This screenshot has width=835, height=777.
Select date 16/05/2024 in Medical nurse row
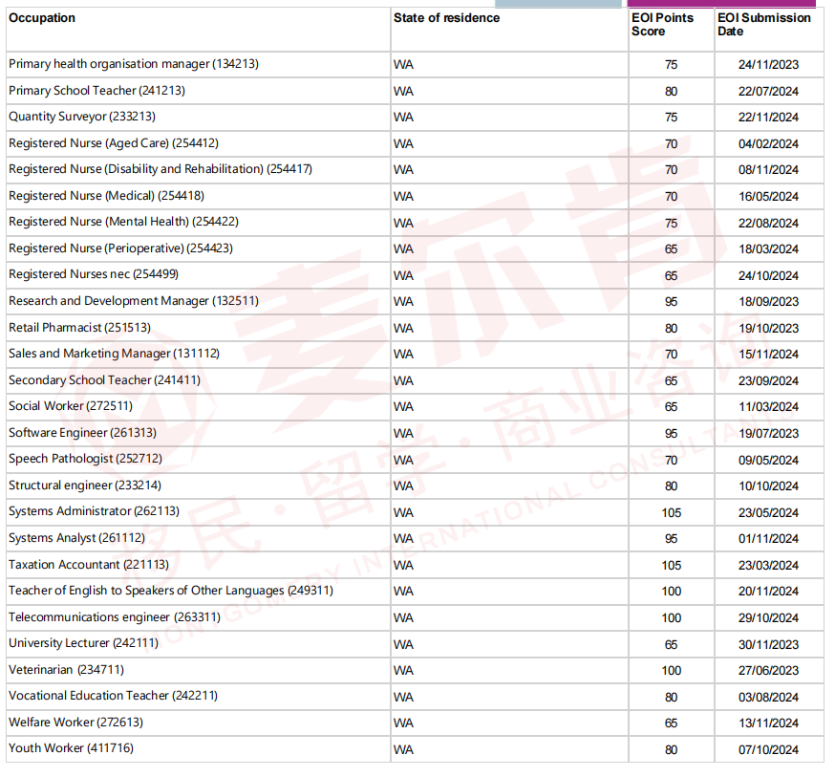(768, 197)
